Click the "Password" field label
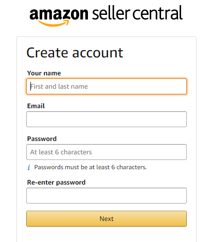 42,139
